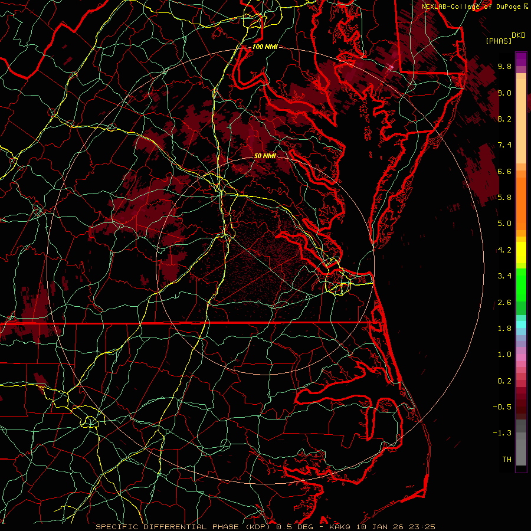
Task: Click the 6.6 scale label
Action: [x=504, y=171]
